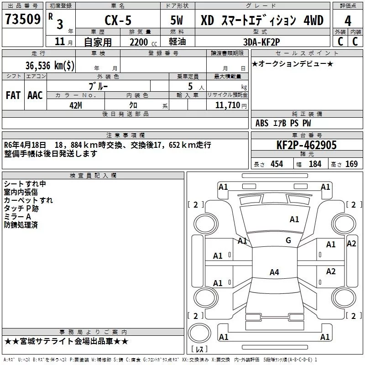Click sales point ★オークションデビュー★
The image size is (365, 365).
[292, 63]
